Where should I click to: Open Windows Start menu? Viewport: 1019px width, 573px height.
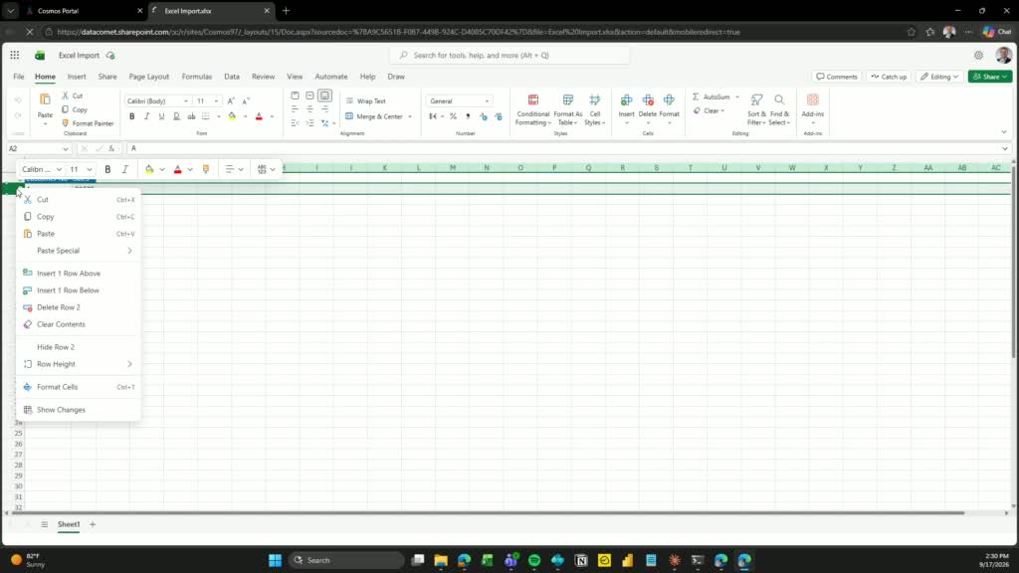[275, 560]
